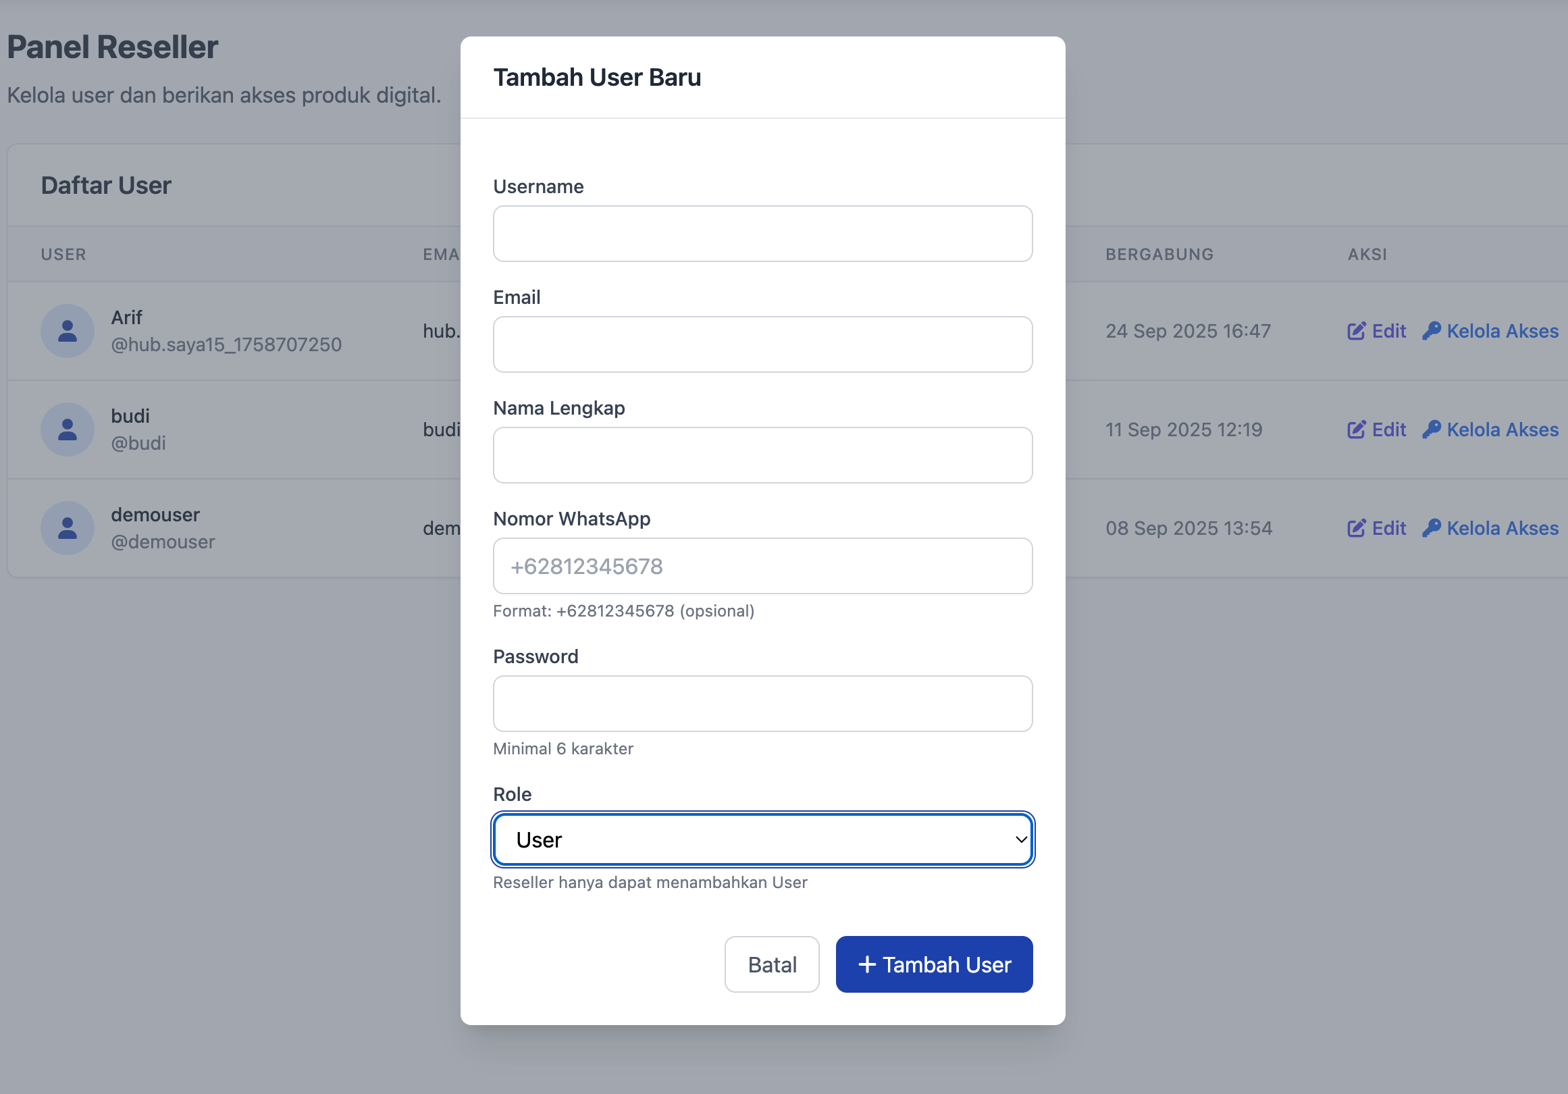The height and width of the screenshot is (1094, 1568).
Task: Click the Nomor WhatsApp phone field
Action: pos(762,565)
